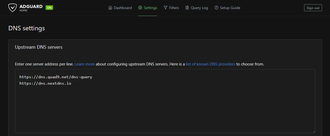330x136 pixels.
Task: Open the Filters menu
Action: pyautogui.click(x=171, y=8)
